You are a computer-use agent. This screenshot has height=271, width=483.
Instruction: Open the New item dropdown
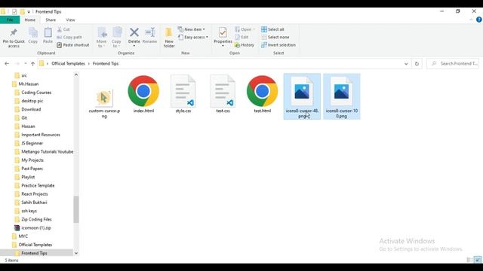tap(191, 29)
